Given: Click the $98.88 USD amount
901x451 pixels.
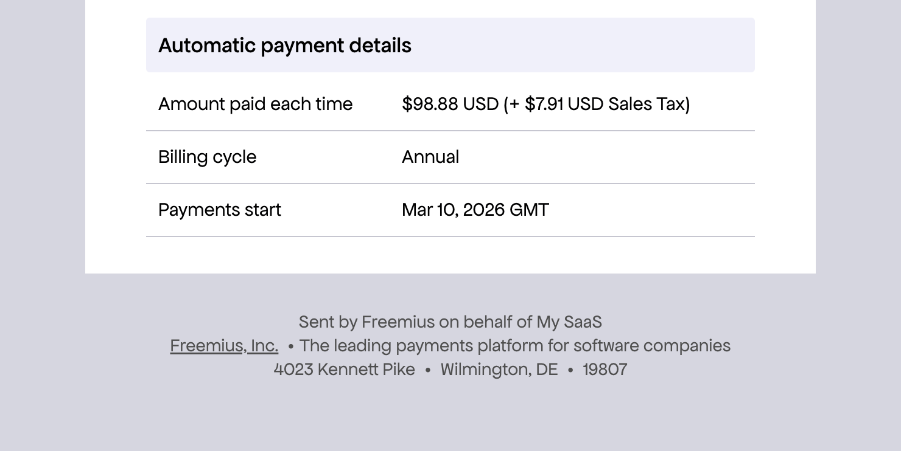Looking at the screenshot, I should [450, 105].
